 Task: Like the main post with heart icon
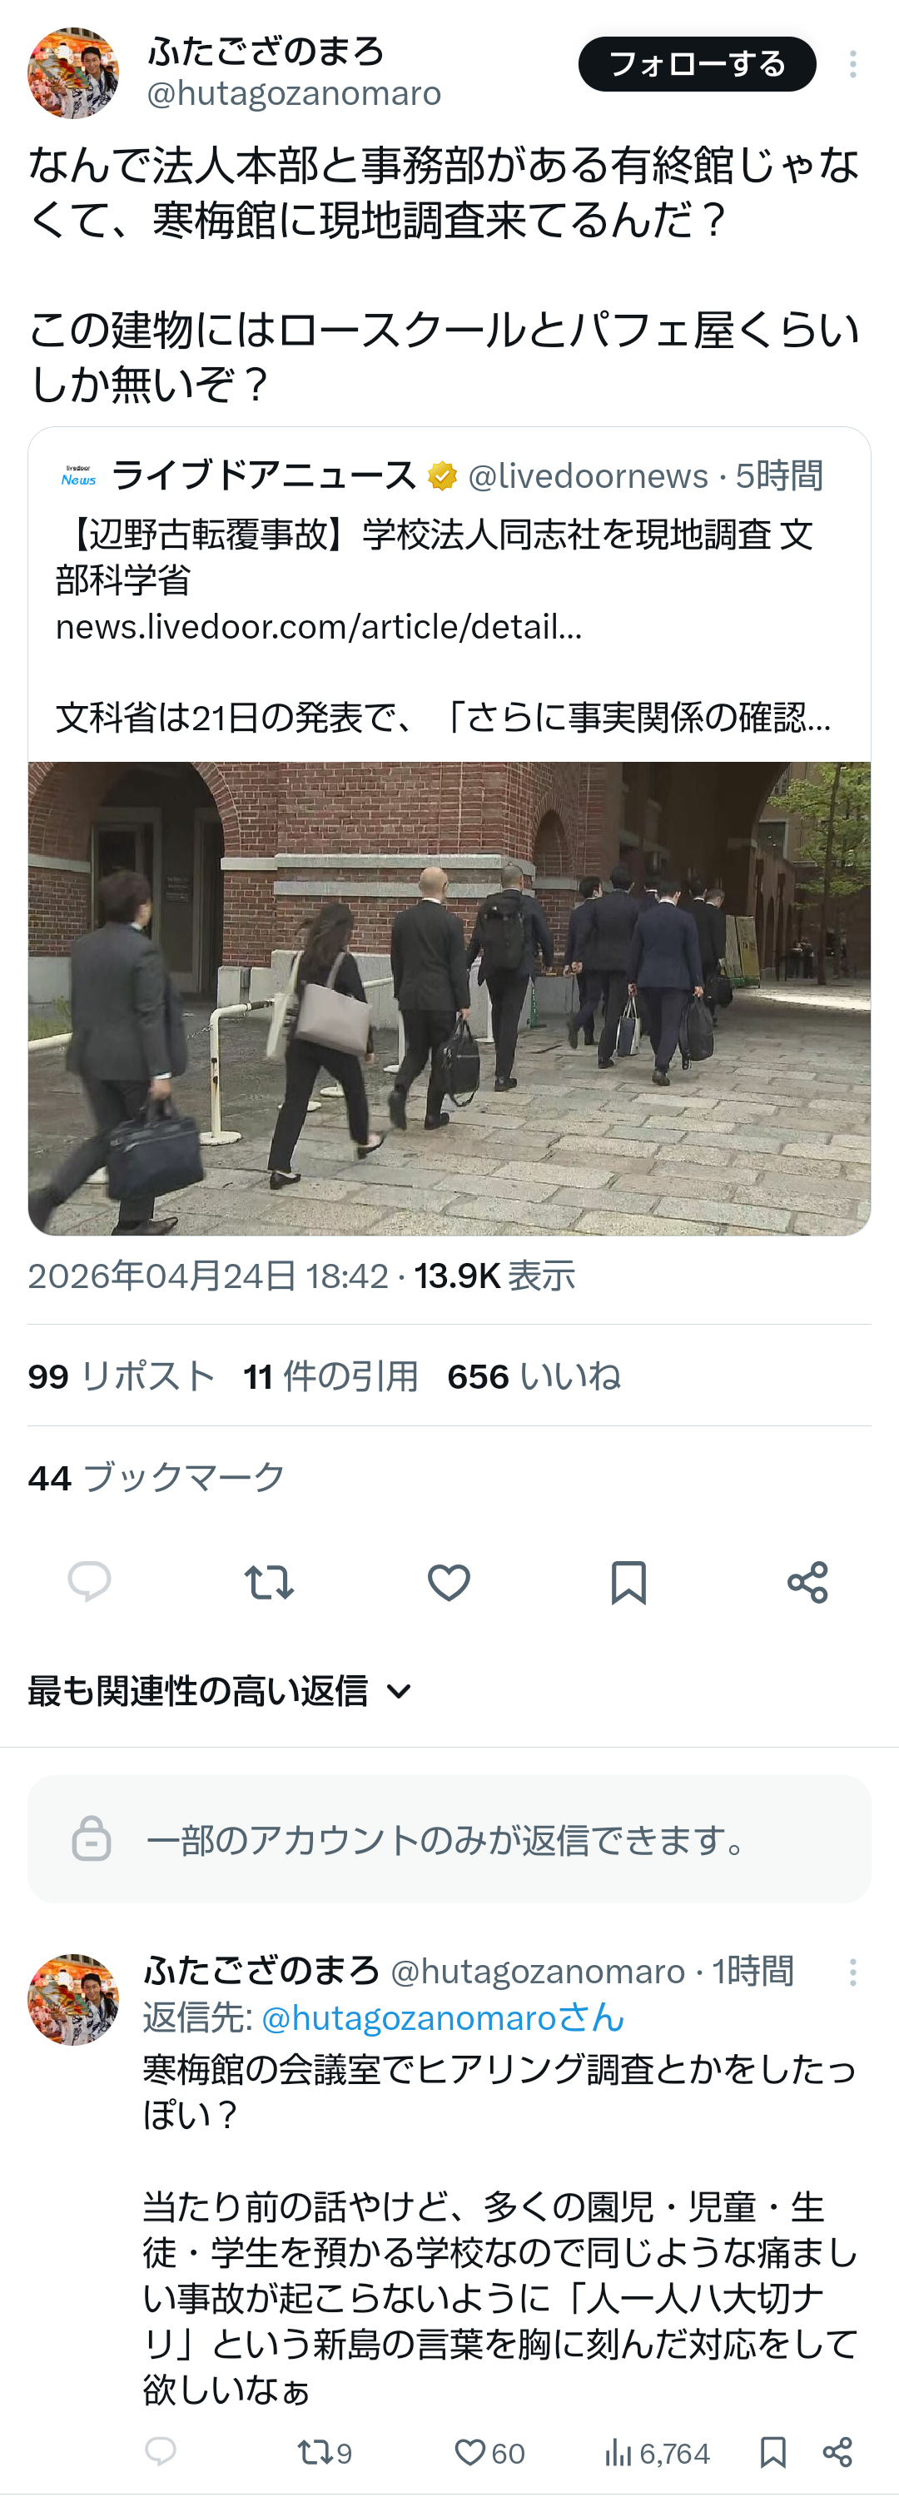coord(449,1582)
